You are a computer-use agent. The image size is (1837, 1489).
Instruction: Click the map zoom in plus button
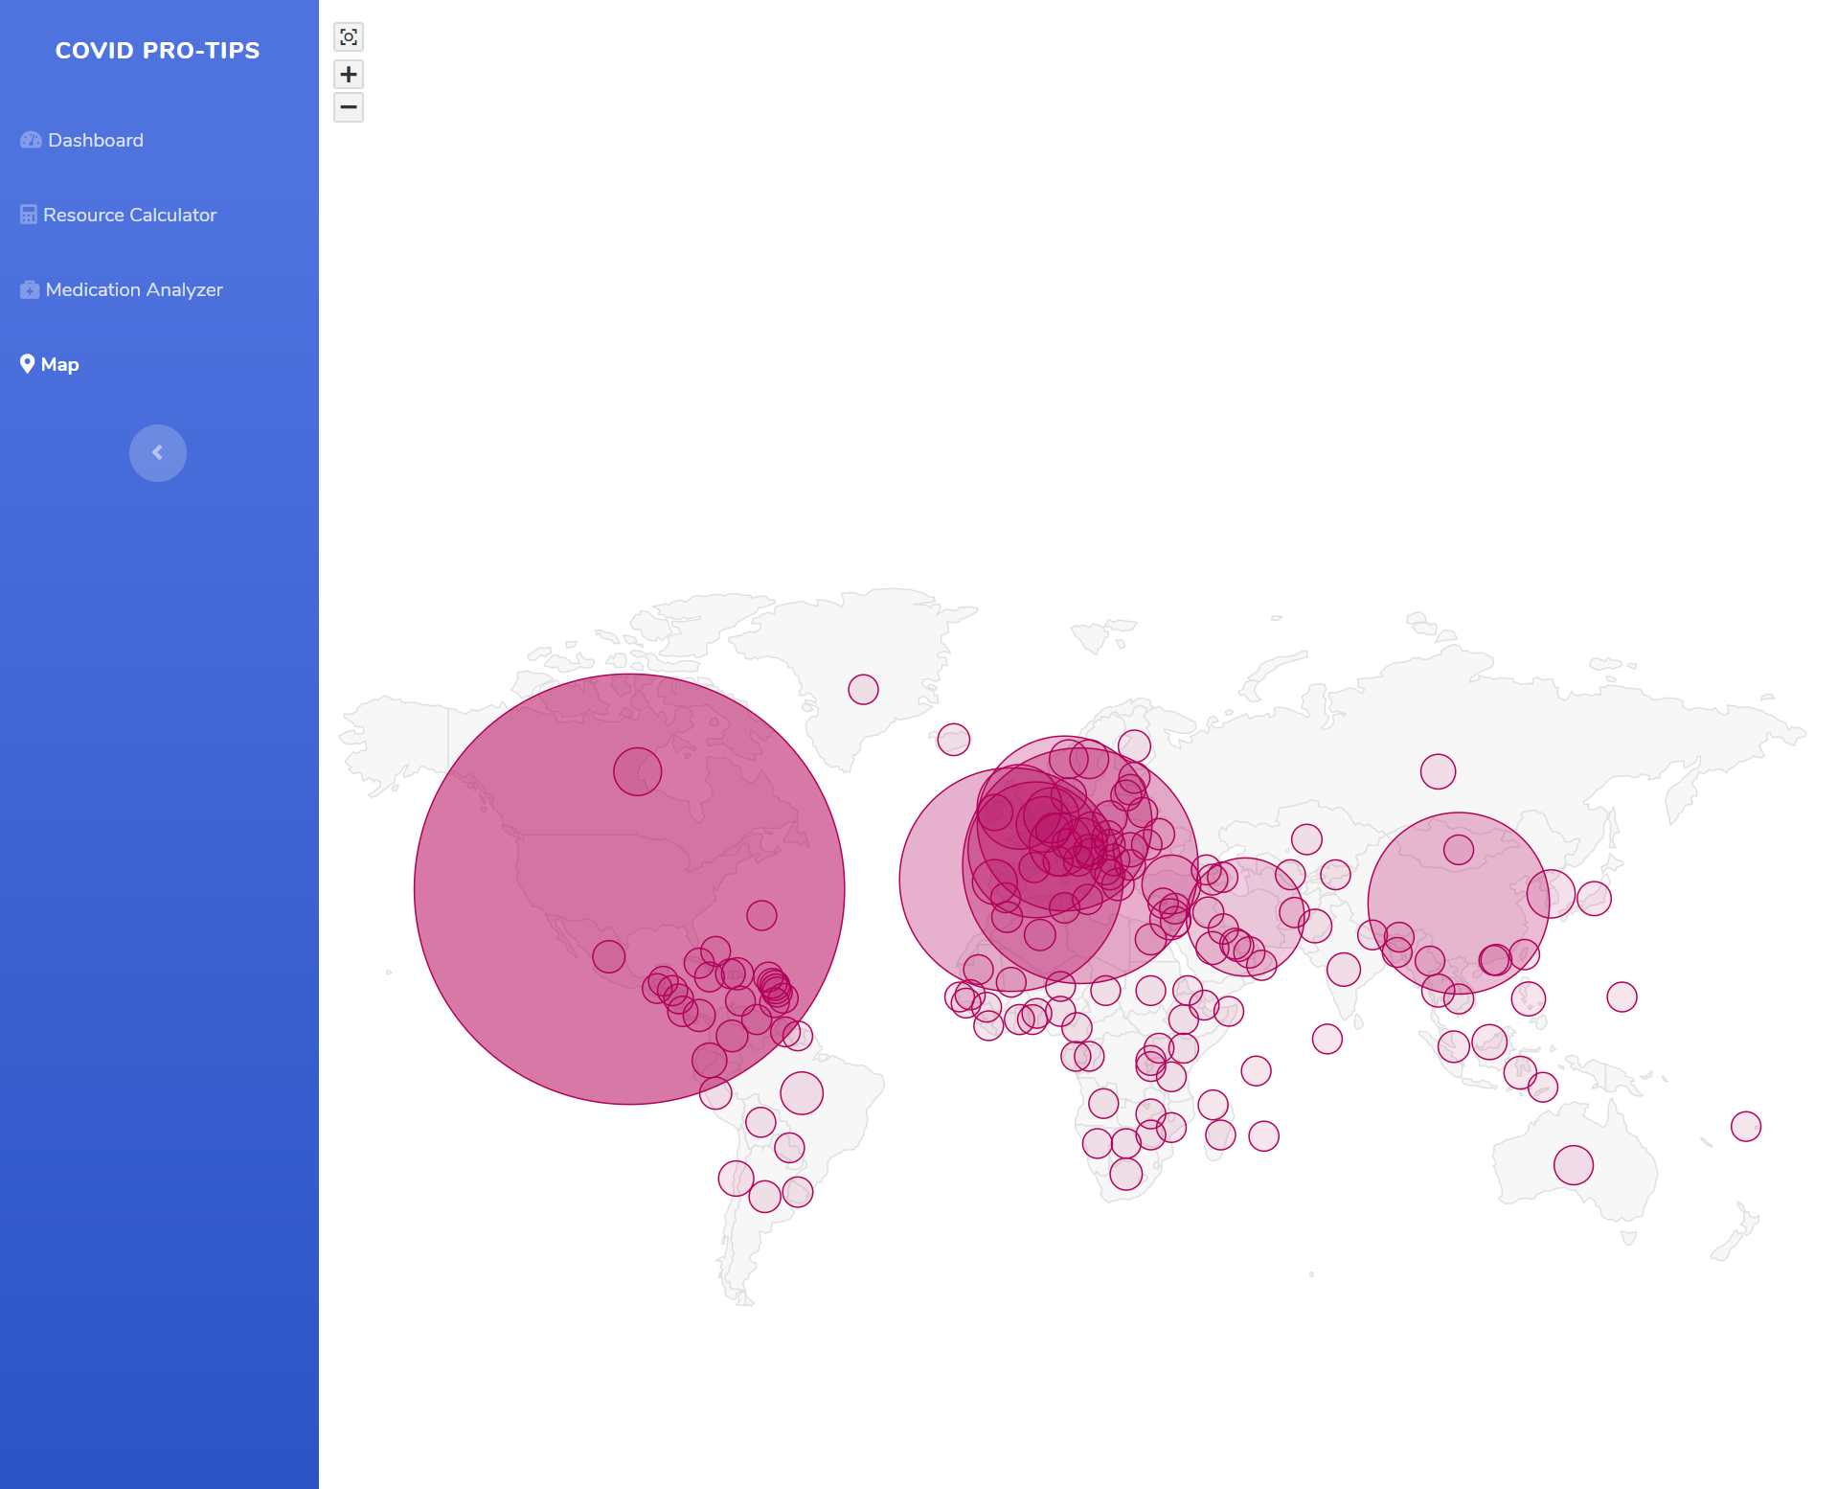[349, 74]
